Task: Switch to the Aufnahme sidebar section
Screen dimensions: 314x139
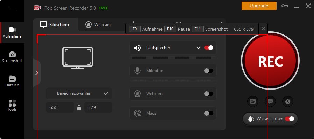Action: click(12, 33)
